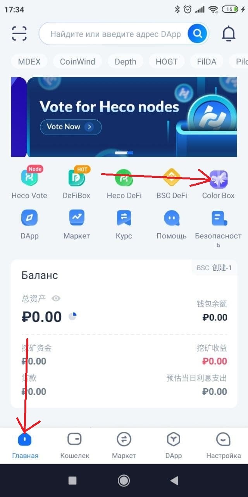Open Курс exchange rate icon
The image size is (248, 497).
click(124, 218)
